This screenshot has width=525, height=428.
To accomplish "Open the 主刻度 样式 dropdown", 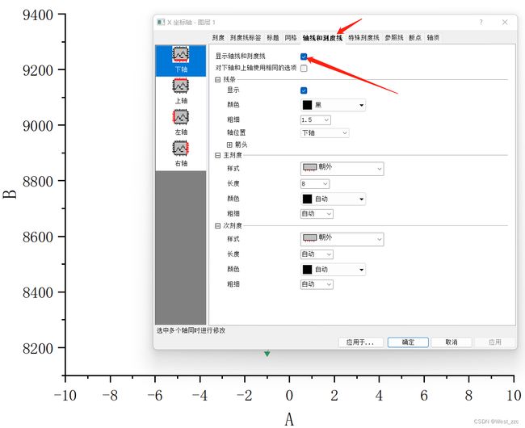I will pyautogui.click(x=342, y=169).
